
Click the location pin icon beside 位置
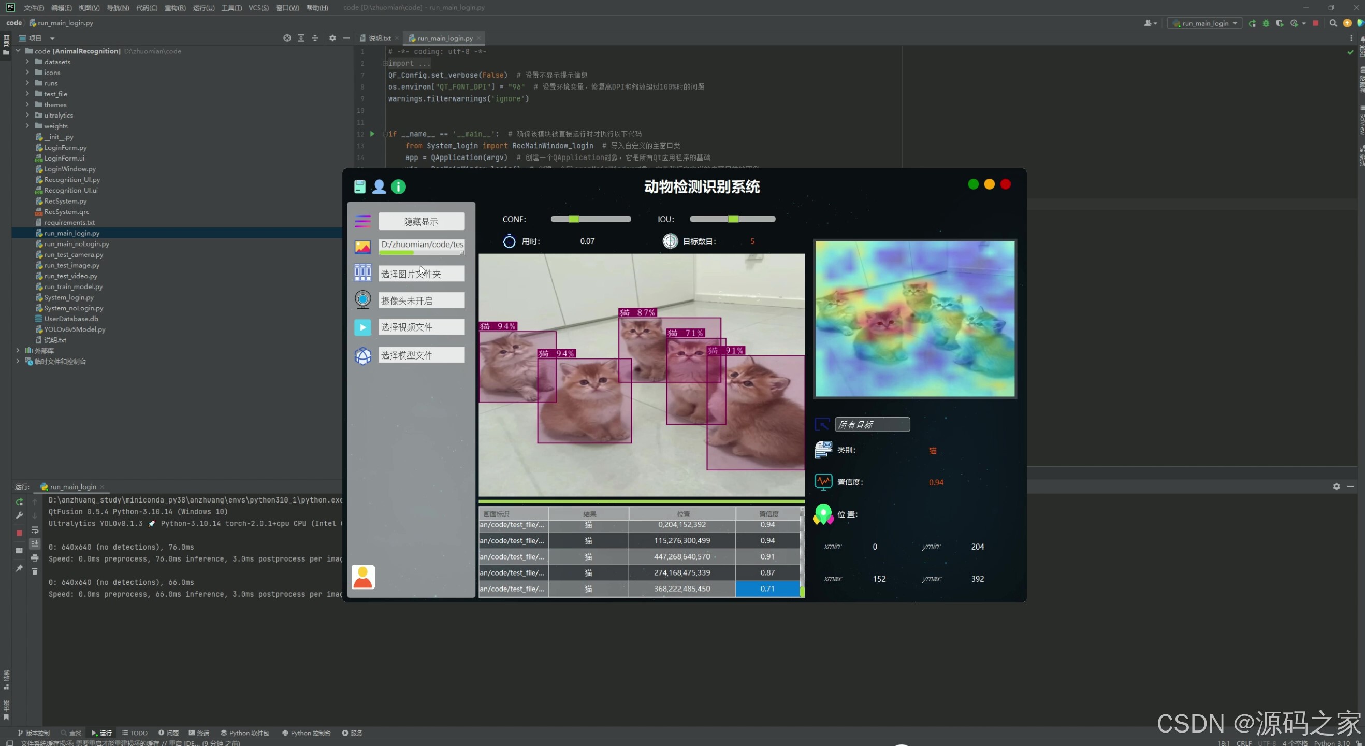(x=823, y=514)
